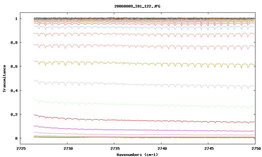Click the y-axis tick label 0.4
Image resolution: width=262 pixels, height=157 pixels.
(x=14, y=90)
